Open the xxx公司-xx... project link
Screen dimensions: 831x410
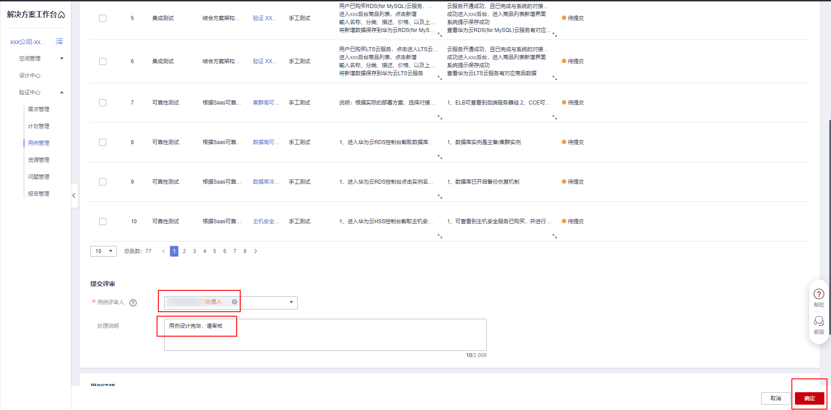[28, 42]
